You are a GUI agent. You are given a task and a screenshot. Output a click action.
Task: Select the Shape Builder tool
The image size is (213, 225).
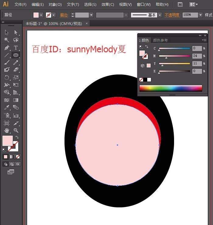7,92
